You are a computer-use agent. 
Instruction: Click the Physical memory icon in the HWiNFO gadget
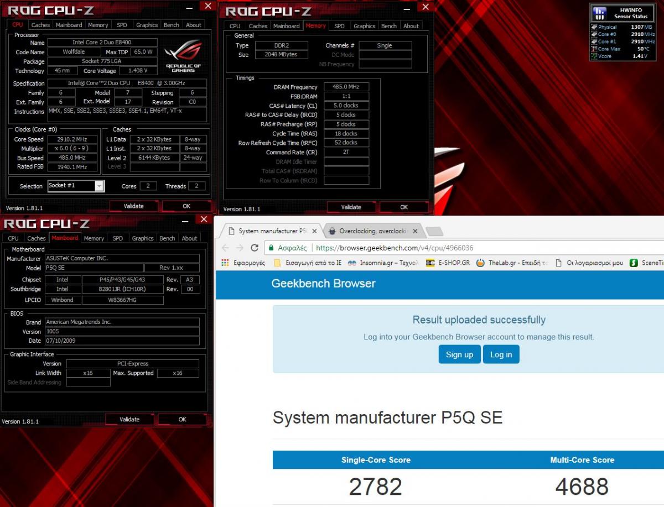click(594, 27)
